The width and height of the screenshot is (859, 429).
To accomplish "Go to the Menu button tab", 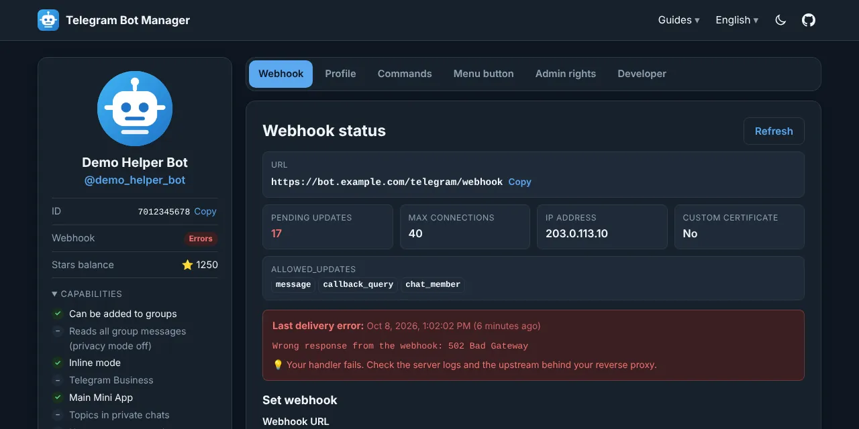I will click(x=483, y=74).
